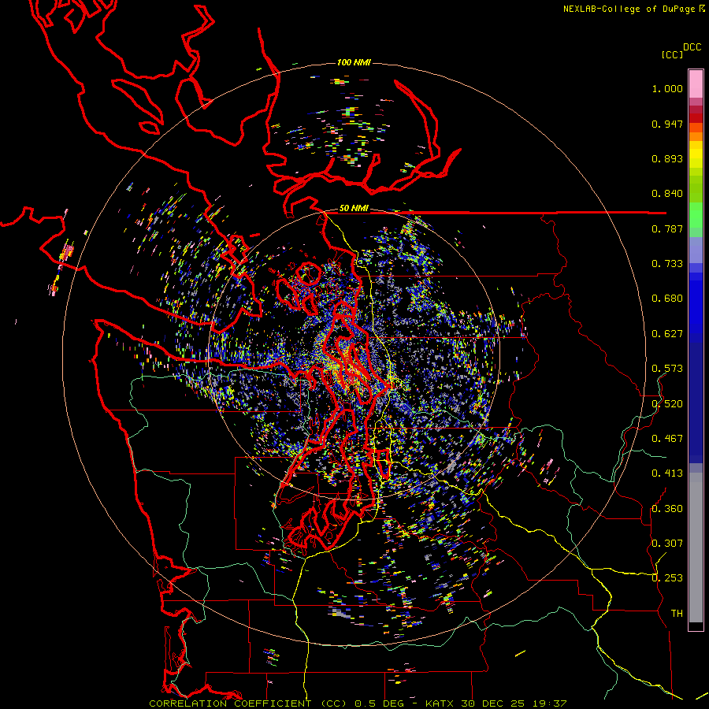This screenshot has height=709, width=709.
Task: Click the 0.787 scale value
Action: [667, 228]
